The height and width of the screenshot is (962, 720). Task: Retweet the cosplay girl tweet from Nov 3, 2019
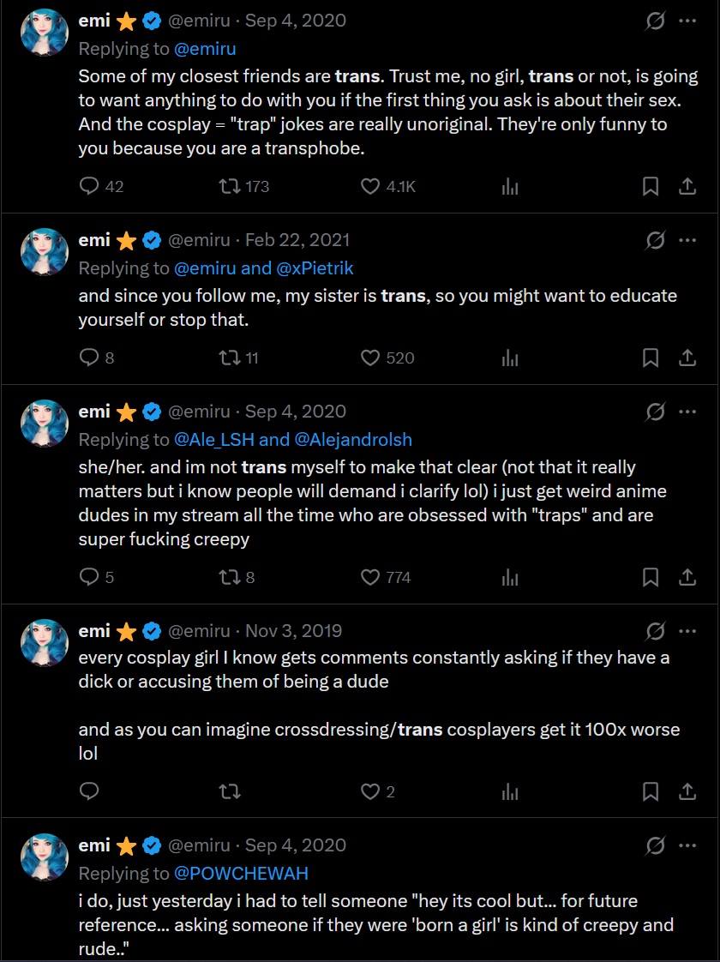tap(230, 791)
